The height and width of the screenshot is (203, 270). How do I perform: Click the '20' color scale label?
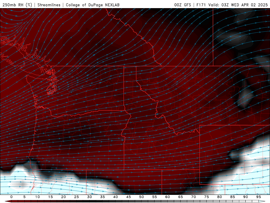pyautogui.click(x=63, y=197)
